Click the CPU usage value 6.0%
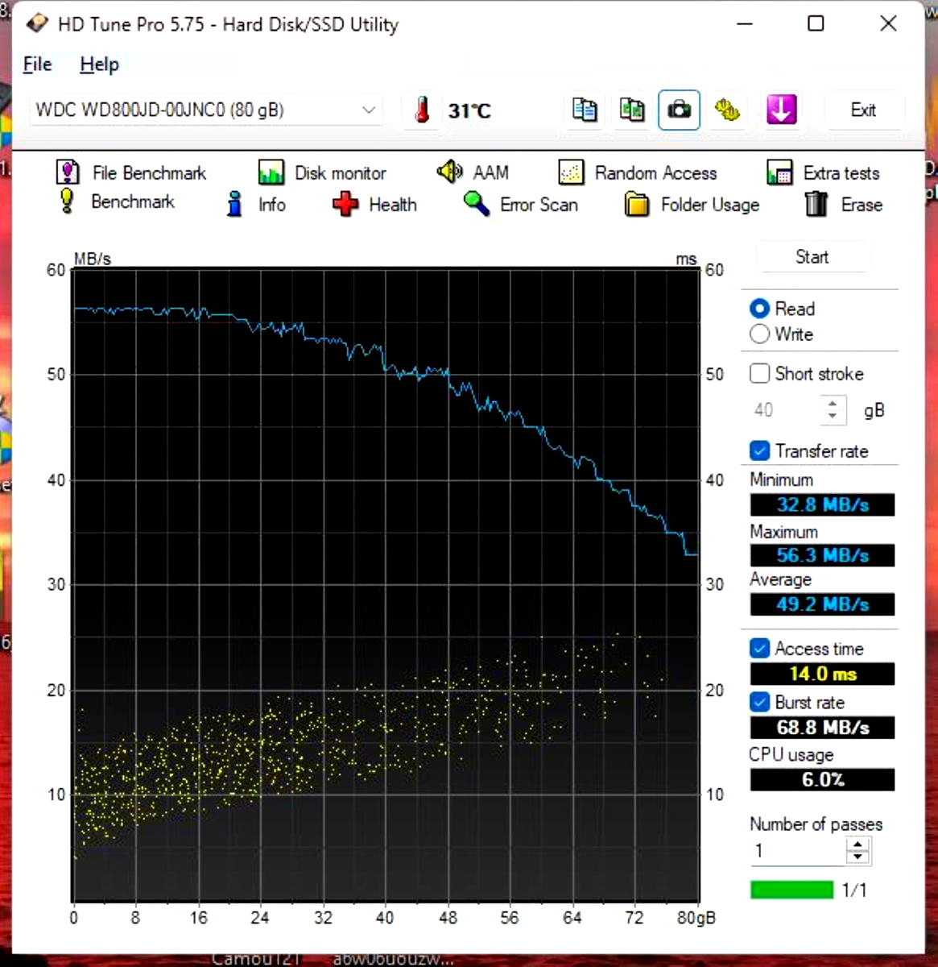The height and width of the screenshot is (967, 938). [x=822, y=780]
